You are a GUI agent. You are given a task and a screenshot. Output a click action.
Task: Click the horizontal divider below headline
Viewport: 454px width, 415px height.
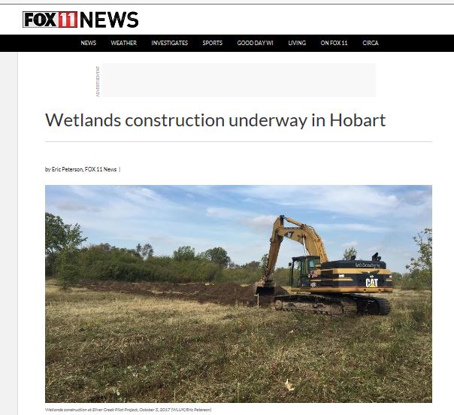click(x=238, y=141)
